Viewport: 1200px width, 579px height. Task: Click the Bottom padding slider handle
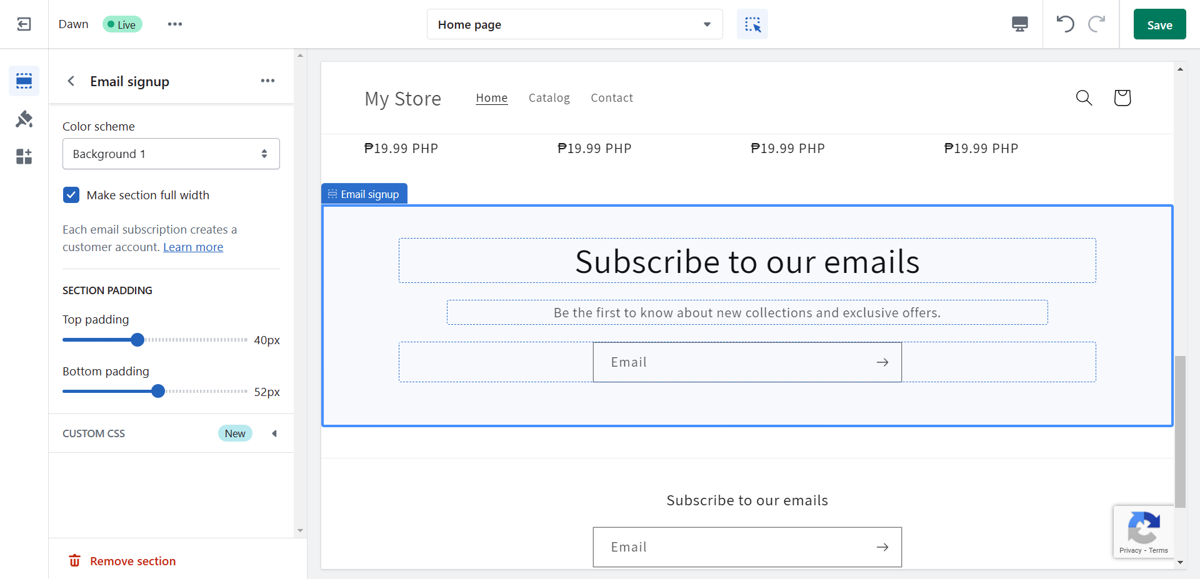[x=158, y=391]
